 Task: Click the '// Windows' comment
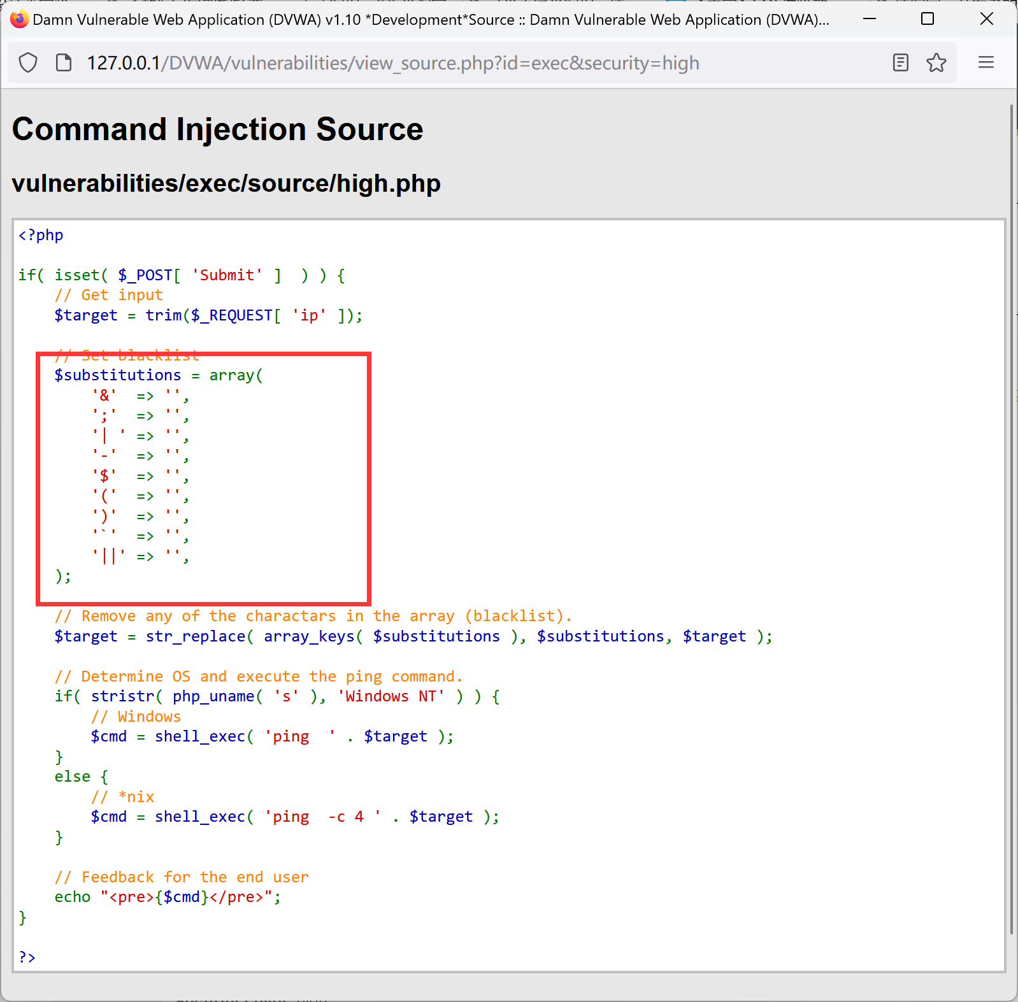coord(136,717)
